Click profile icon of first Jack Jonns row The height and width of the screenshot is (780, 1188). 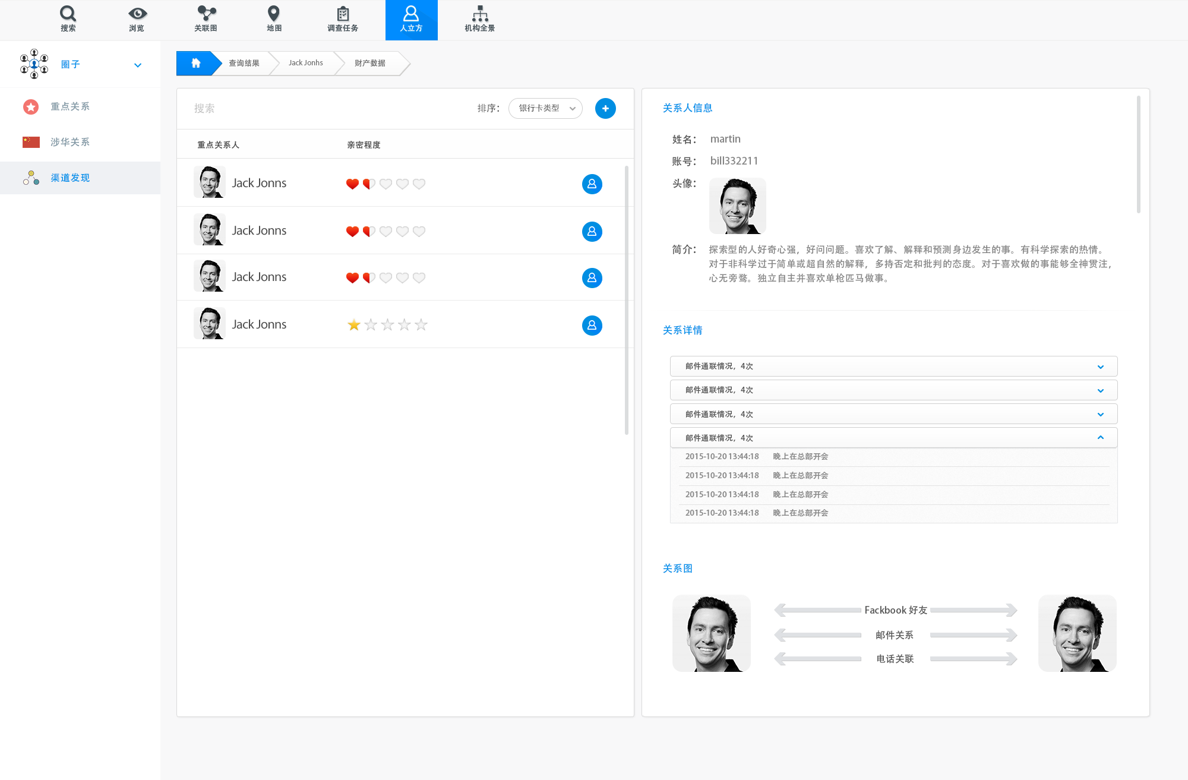(x=592, y=184)
